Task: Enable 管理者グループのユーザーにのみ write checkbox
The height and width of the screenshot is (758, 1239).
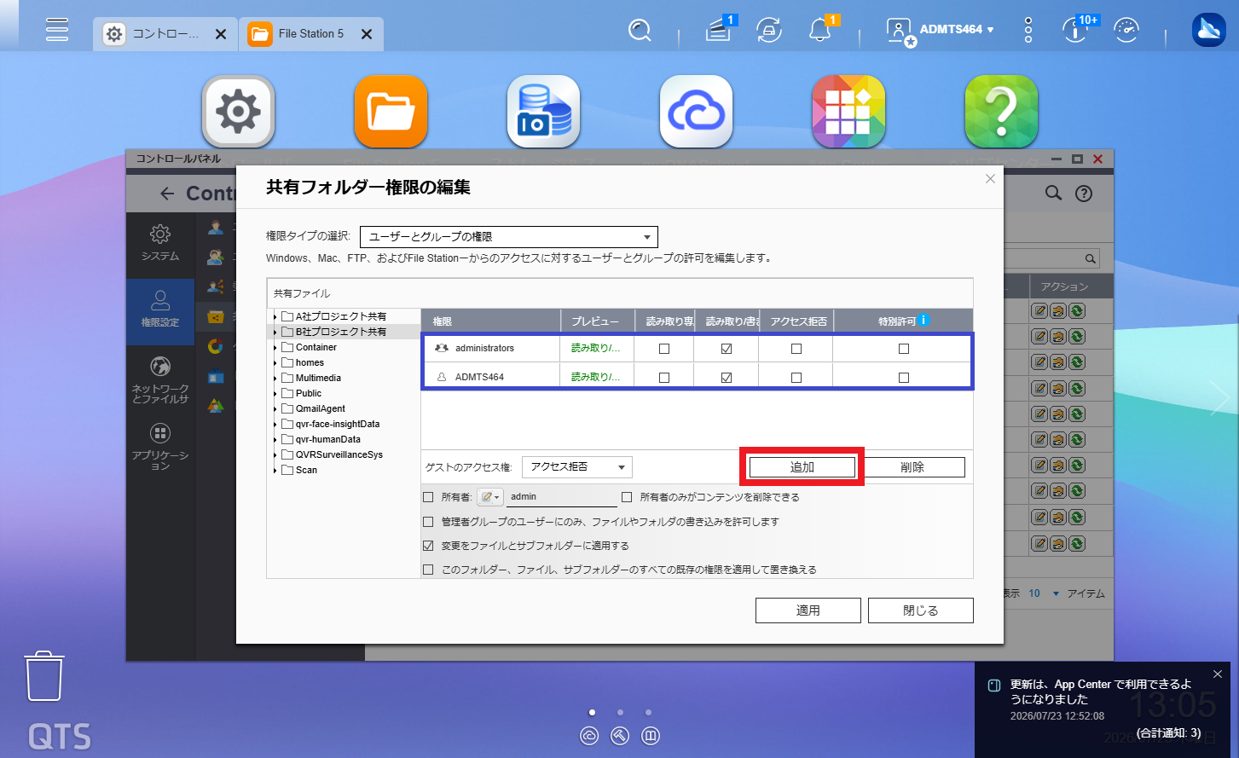Action: [x=428, y=522]
